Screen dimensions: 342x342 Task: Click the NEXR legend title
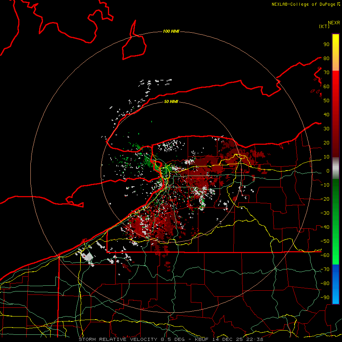[334, 23]
